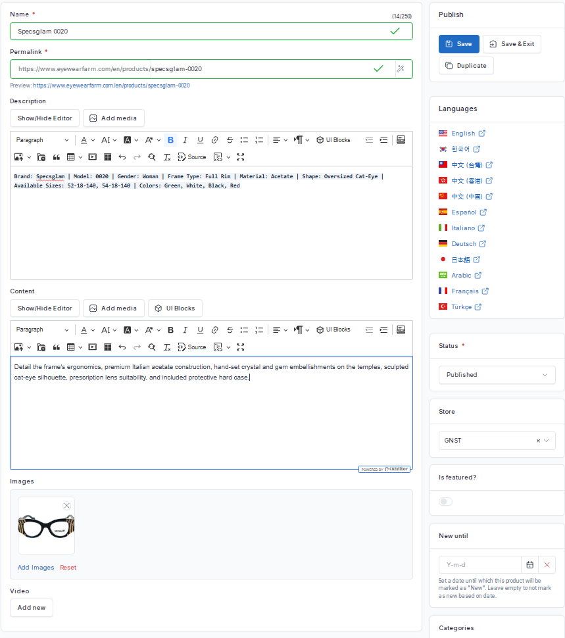Open find and replace in Content editor

(x=152, y=347)
